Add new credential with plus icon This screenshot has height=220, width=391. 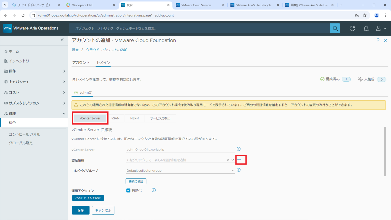pyautogui.click(x=239, y=160)
